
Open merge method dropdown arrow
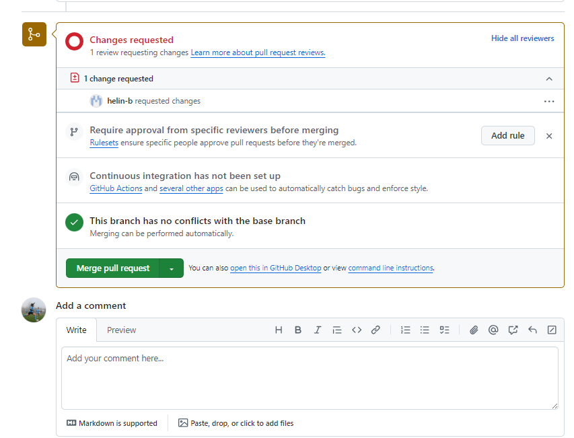click(172, 268)
